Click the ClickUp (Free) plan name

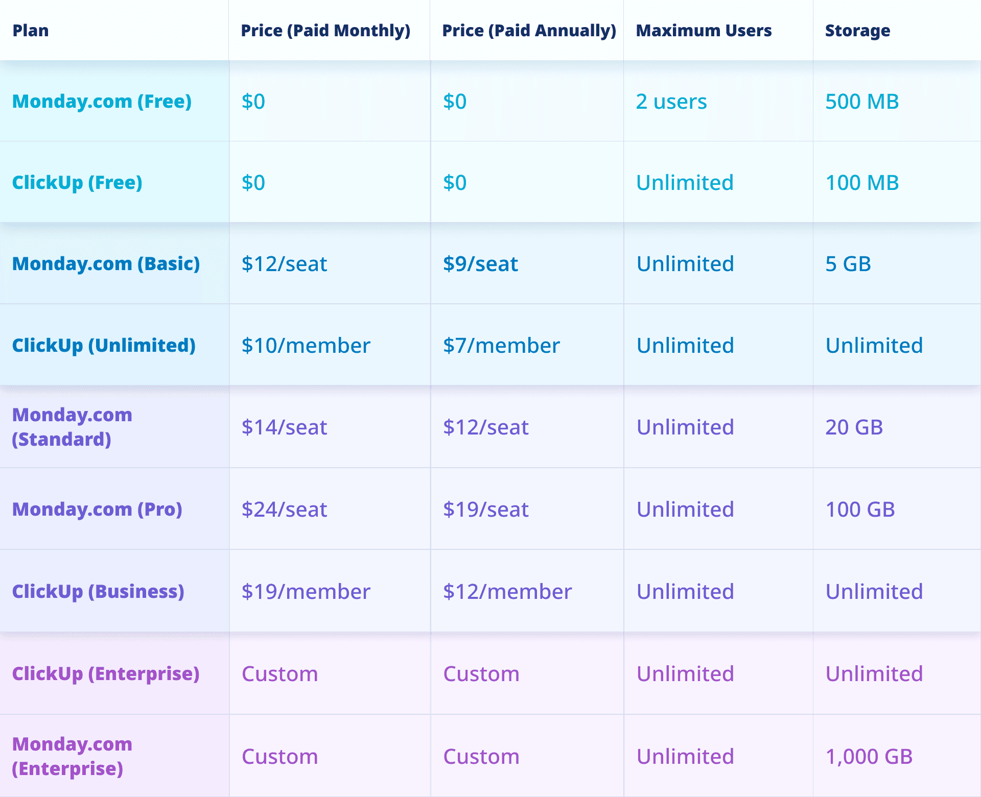click(x=77, y=183)
